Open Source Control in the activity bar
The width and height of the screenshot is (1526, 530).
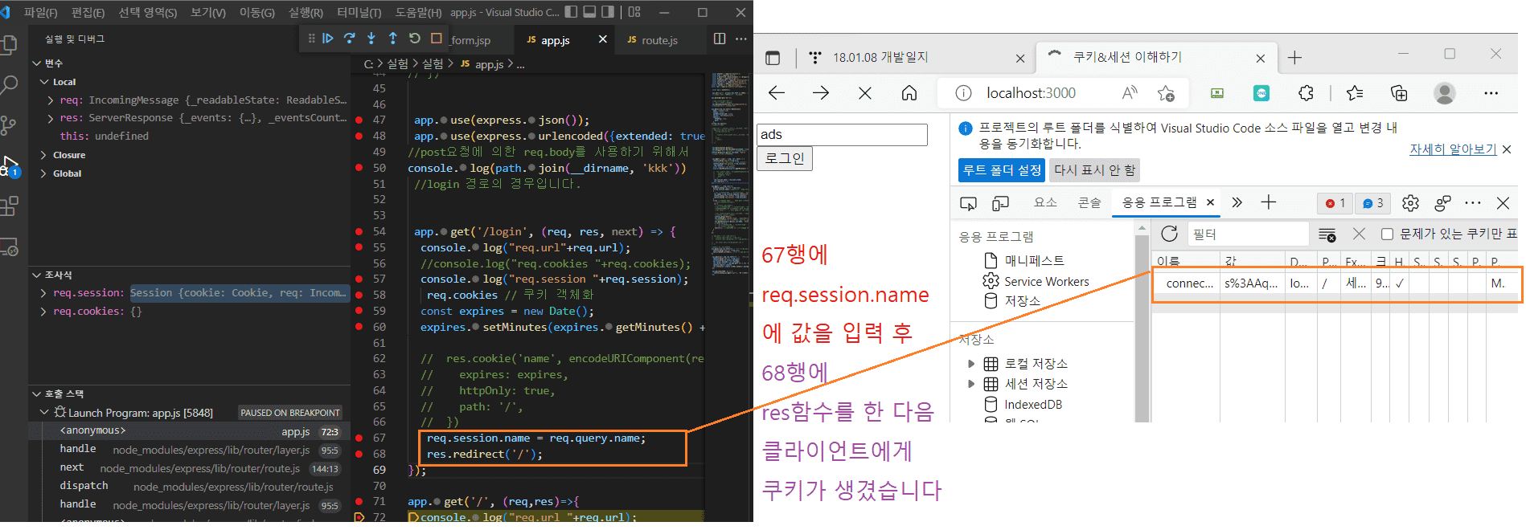coord(10,125)
